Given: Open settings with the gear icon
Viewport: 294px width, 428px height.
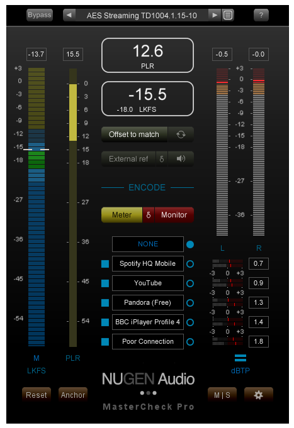Looking at the screenshot, I should click(259, 395).
